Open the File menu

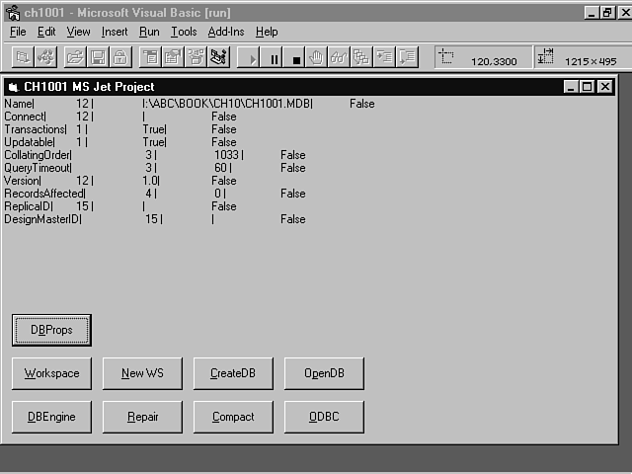[x=18, y=32]
